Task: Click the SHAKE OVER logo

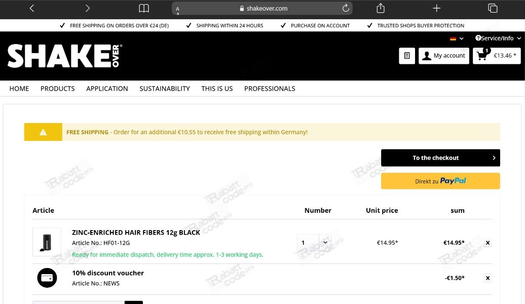Action: pyautogui.click(x=65, y=56)
